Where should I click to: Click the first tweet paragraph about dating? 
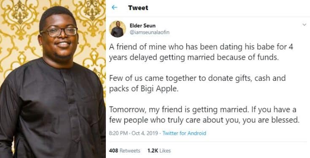point(201,52)
